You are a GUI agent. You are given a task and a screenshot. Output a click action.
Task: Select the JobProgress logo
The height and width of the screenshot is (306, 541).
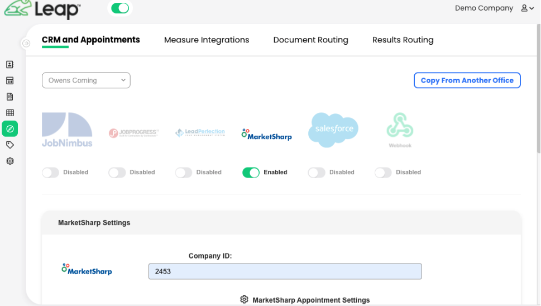pos(134,133)
